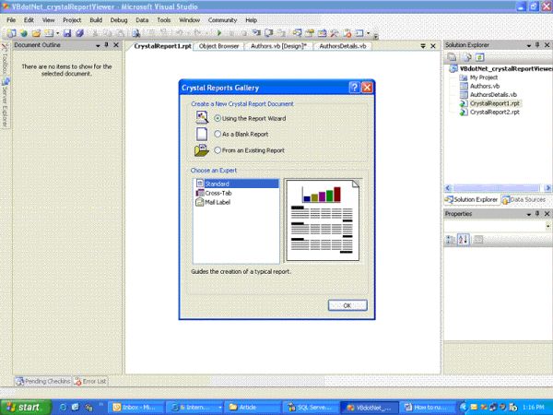Click the Properties icon in Solution Explorer toolbar
The width and height of the screenshot is (553, 415).
(x=453, y=57)
